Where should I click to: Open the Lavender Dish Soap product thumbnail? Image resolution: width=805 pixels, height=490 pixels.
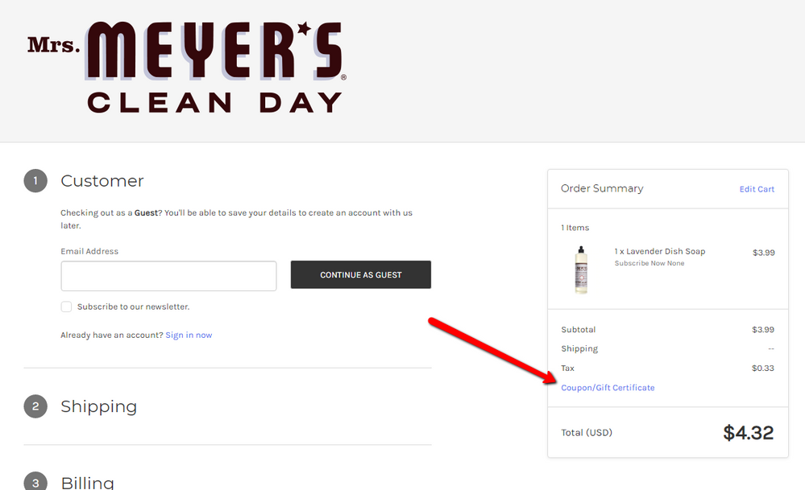click(581, 270)
